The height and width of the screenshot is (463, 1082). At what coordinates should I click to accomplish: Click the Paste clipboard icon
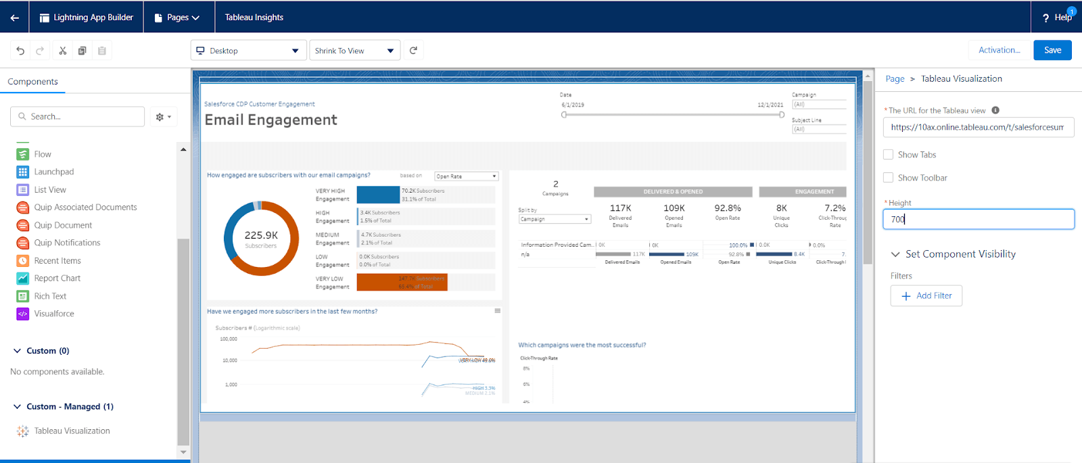(102, 51)
